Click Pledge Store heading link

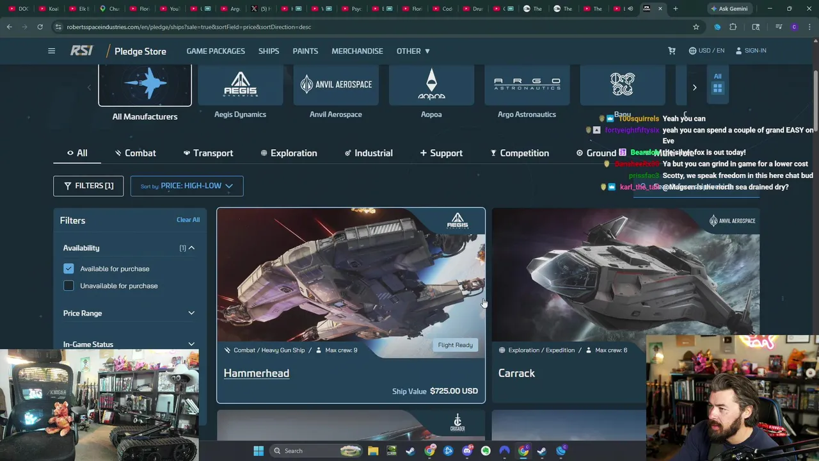point(140,51)
